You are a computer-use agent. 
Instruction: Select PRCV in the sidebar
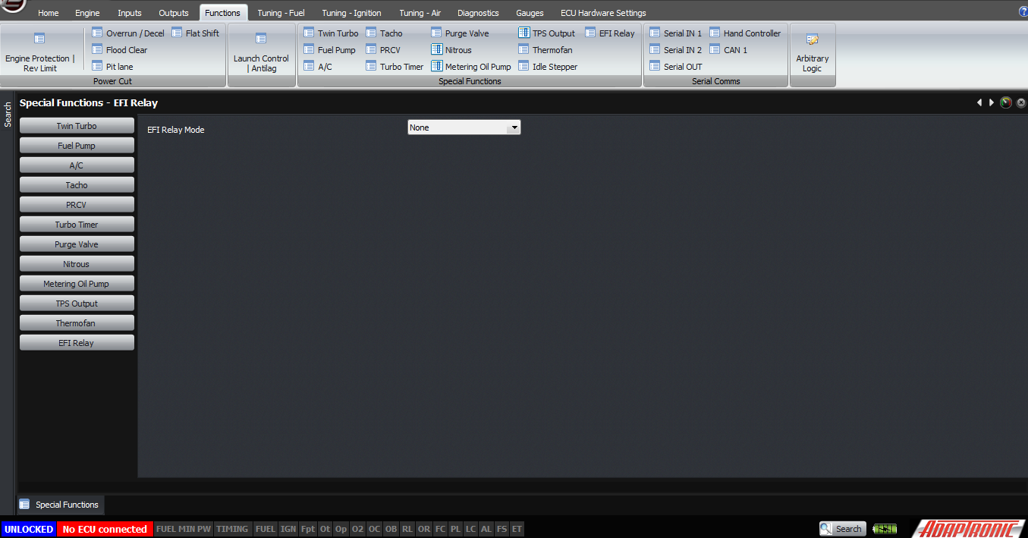[x=77, y=205]
